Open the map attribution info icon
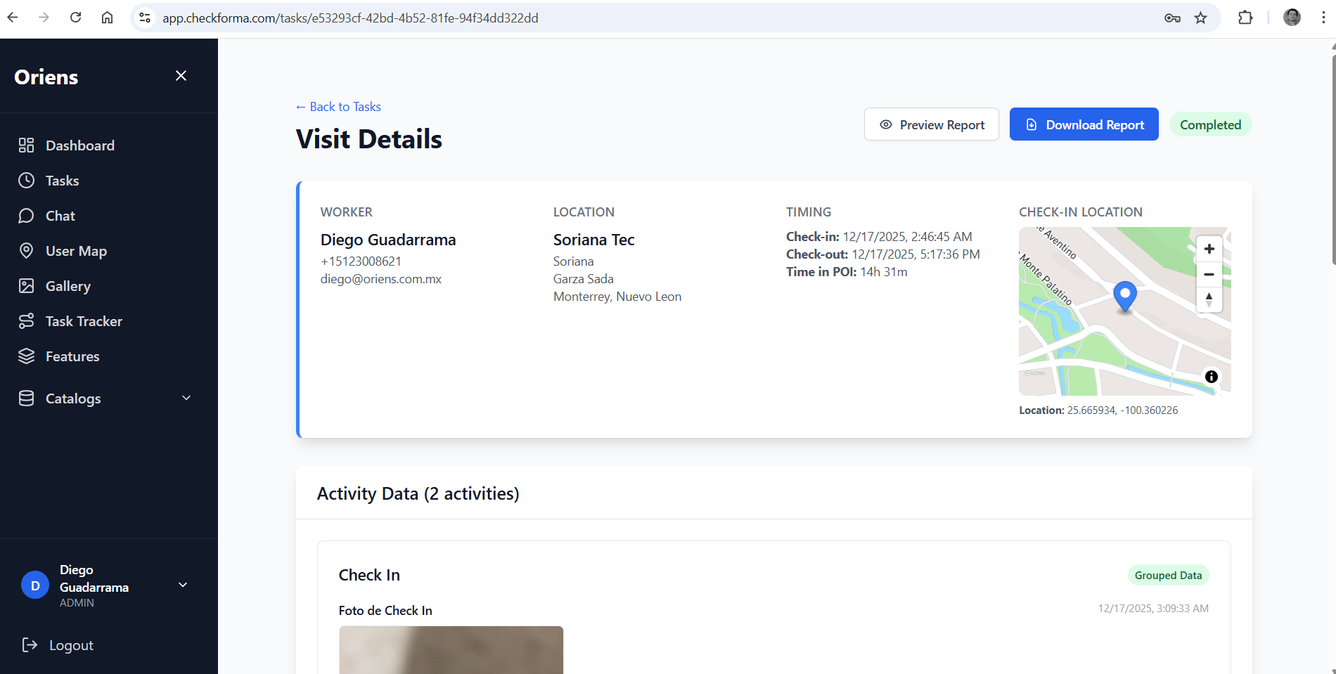Image resolution: width=1336 pixels, height=674 pixels. [x=1211, y=377]
